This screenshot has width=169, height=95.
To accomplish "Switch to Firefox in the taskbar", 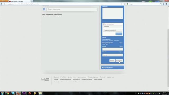I will click(x=19, y=93).
